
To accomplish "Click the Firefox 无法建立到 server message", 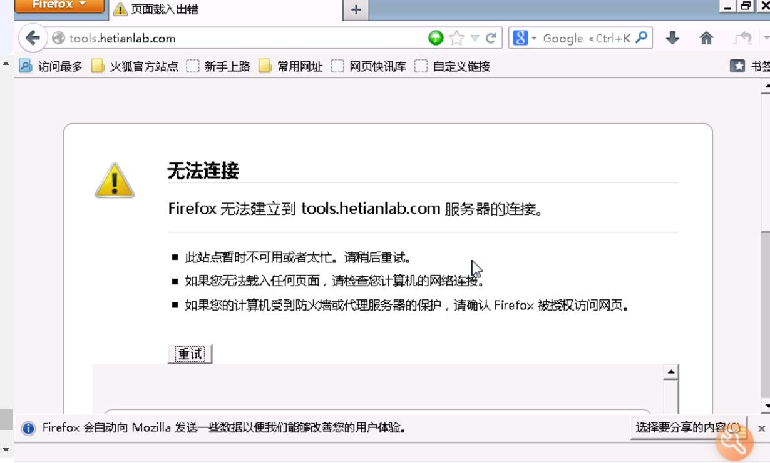I will (356, 209).
